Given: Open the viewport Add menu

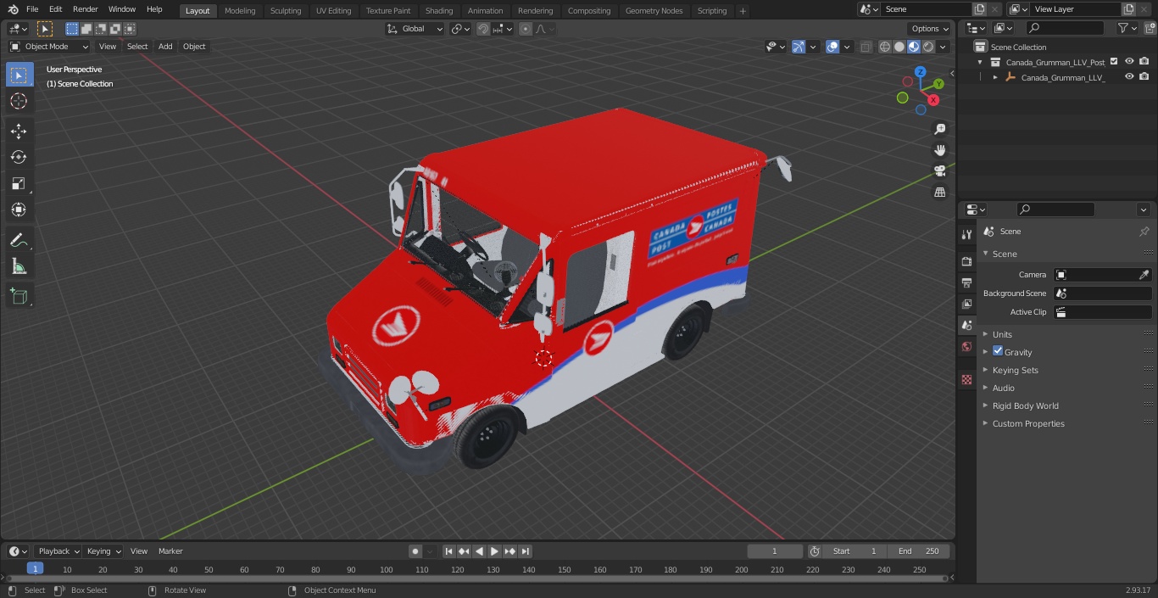Looking at the screenshot, I should (165, 47).
